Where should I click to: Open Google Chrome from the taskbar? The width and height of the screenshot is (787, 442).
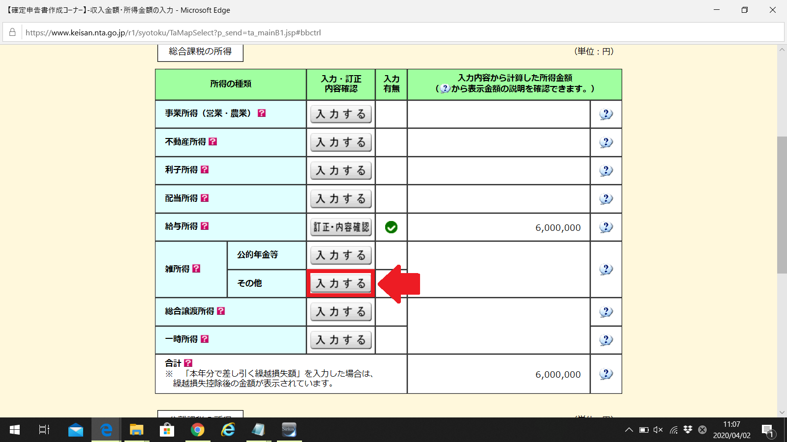[198, 430]
